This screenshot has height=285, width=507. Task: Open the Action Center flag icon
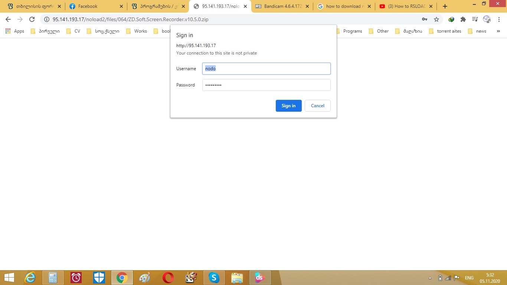tap(457, 278)
